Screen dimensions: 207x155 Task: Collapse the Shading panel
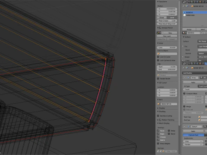tap(158, 112)
